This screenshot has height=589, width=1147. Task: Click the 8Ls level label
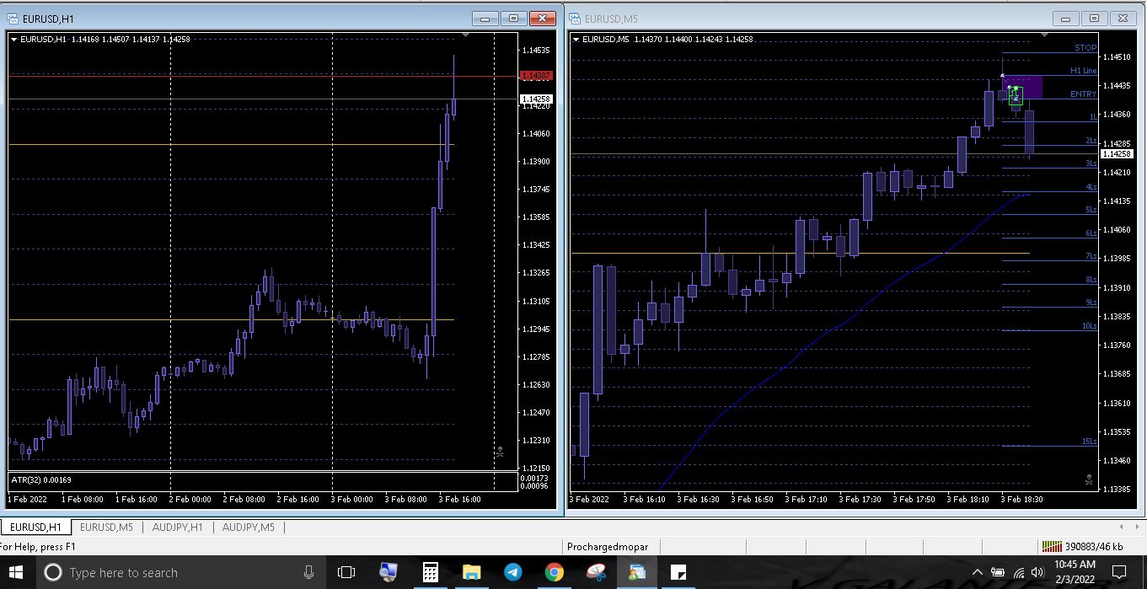tap(1091, 280)
